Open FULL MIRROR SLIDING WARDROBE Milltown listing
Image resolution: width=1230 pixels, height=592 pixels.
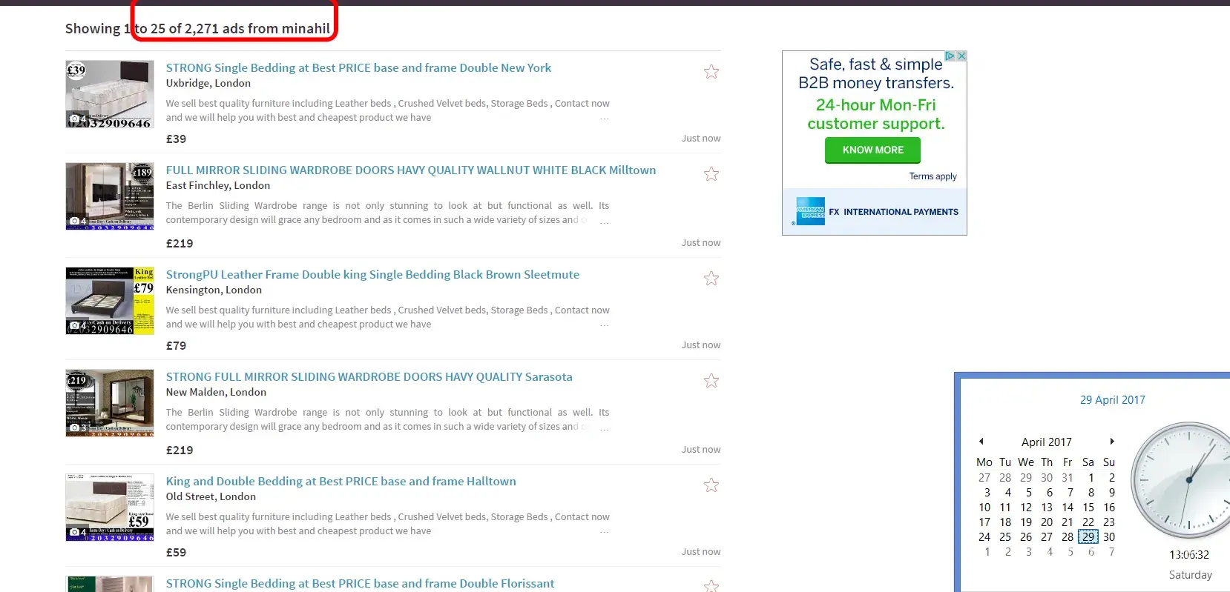click(x=411, y=170)
